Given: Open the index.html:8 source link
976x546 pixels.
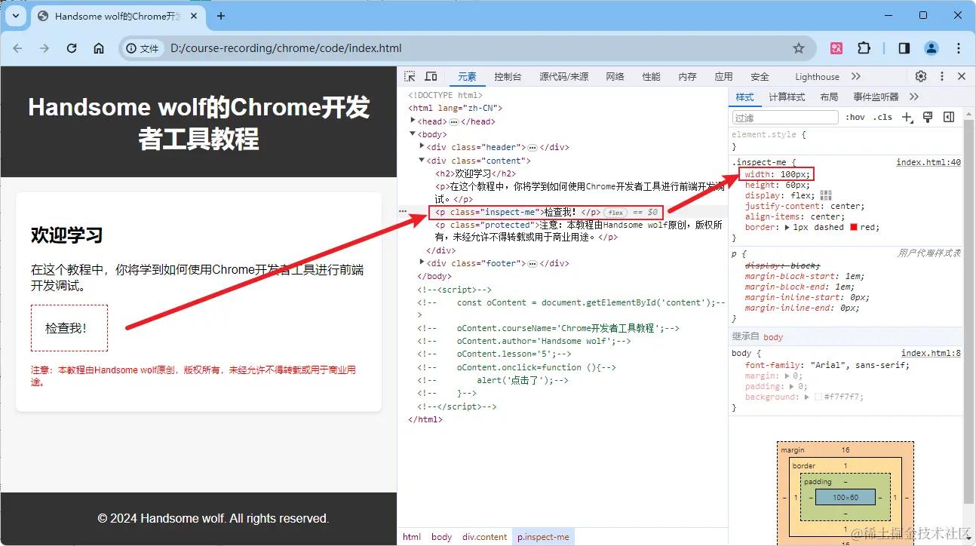Looking at the screenshot, I should click(x=931, y=353).
